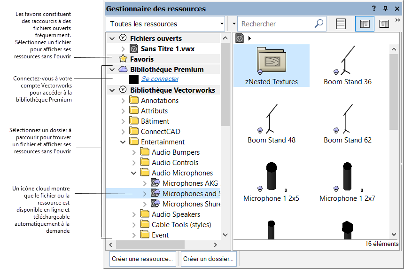Expand the Audio Speakers folder
Viewport: 404px width, 269px height.
[134, 214]
